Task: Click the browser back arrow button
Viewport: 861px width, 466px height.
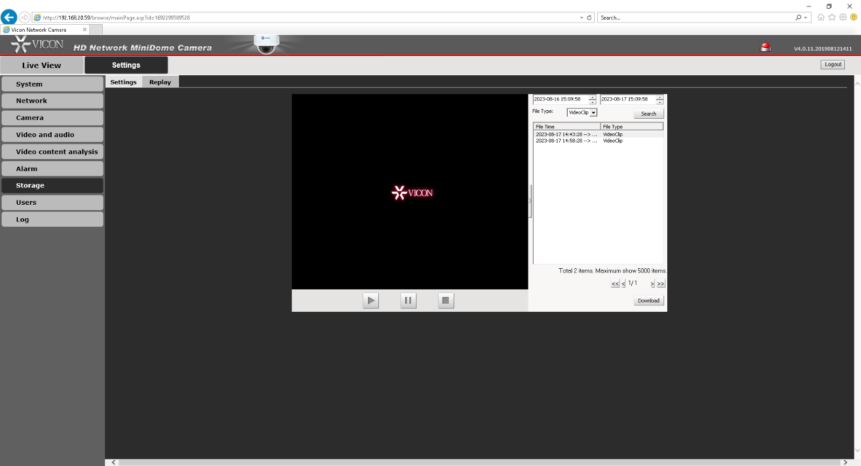Action: tap(9, 17)
